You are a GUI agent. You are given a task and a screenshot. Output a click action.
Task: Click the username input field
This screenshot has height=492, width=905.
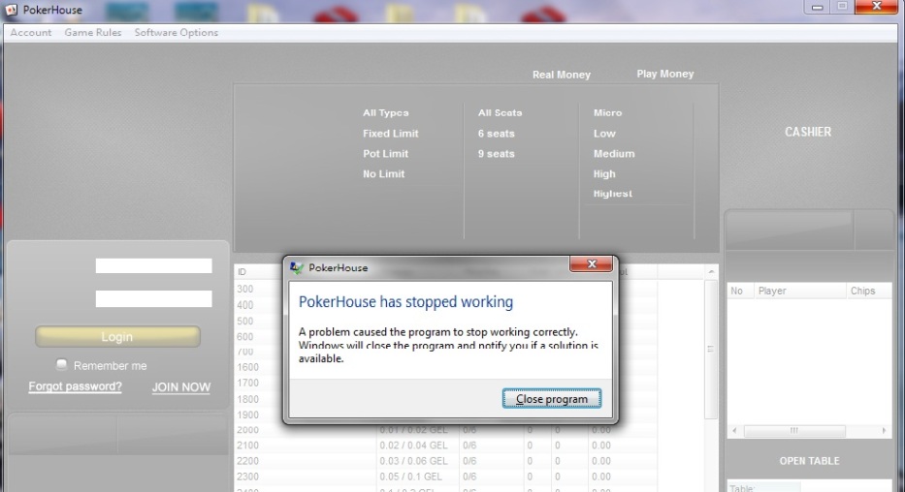point(153,265)
